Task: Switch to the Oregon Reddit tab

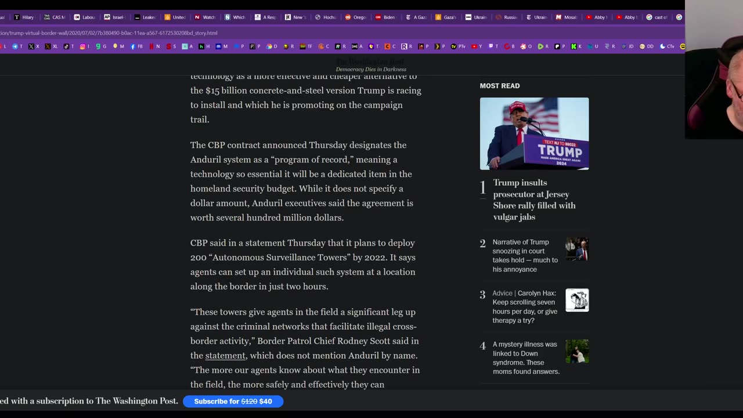Action: [x=356, y=17]
